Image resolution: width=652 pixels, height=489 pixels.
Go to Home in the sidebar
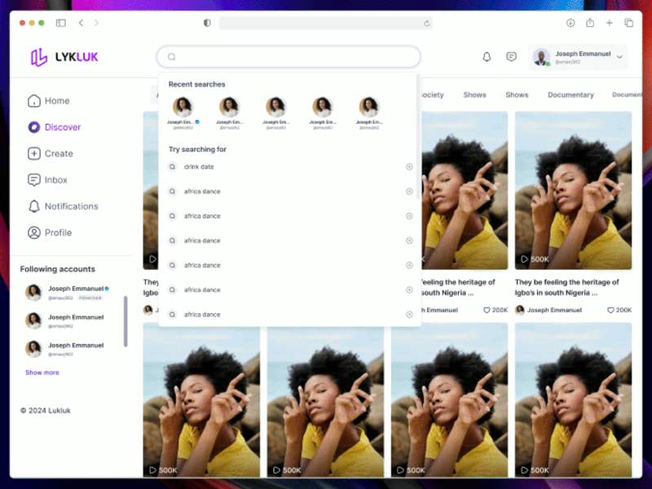tap(49, 100)
